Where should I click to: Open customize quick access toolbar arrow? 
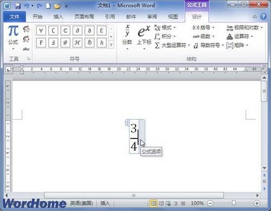point(66,6)
